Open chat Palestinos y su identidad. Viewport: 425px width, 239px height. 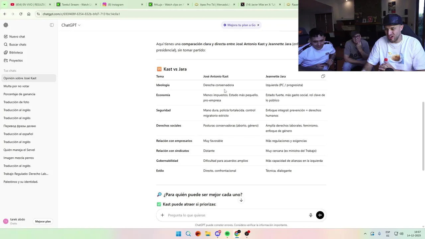29,182
